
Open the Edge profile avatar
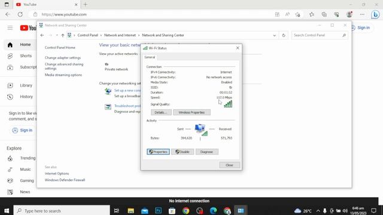(349, 14)
